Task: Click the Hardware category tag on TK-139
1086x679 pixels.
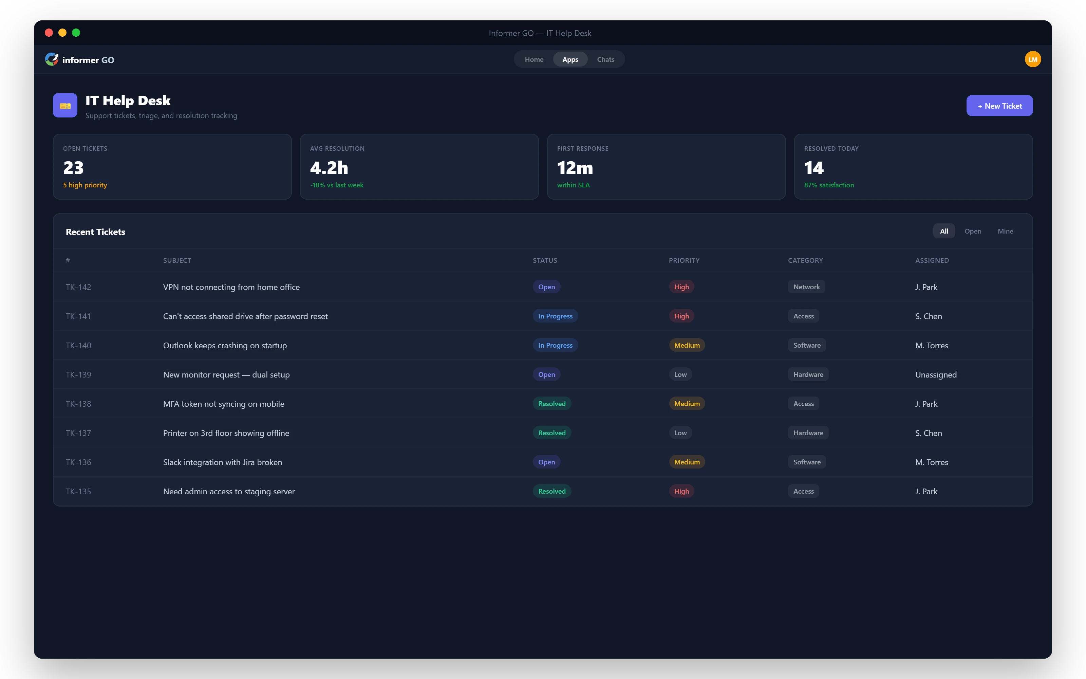Action: point(808,374)
